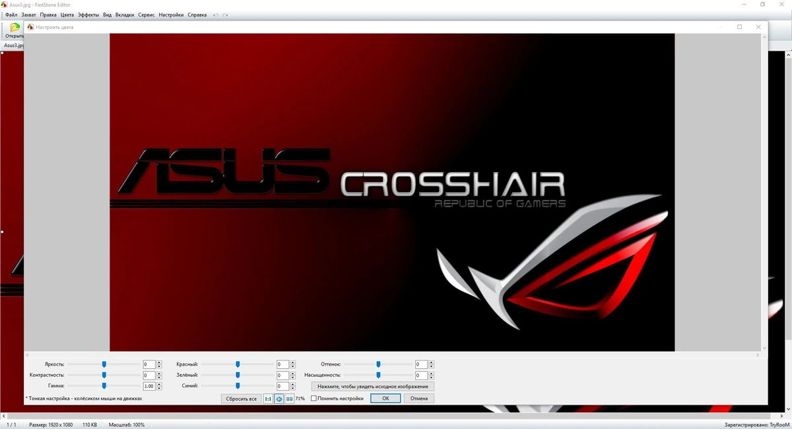This screenshot has height=429, width=792.
Task: Decrease Насыщенность value with down arrow
Action: point(431,377)
